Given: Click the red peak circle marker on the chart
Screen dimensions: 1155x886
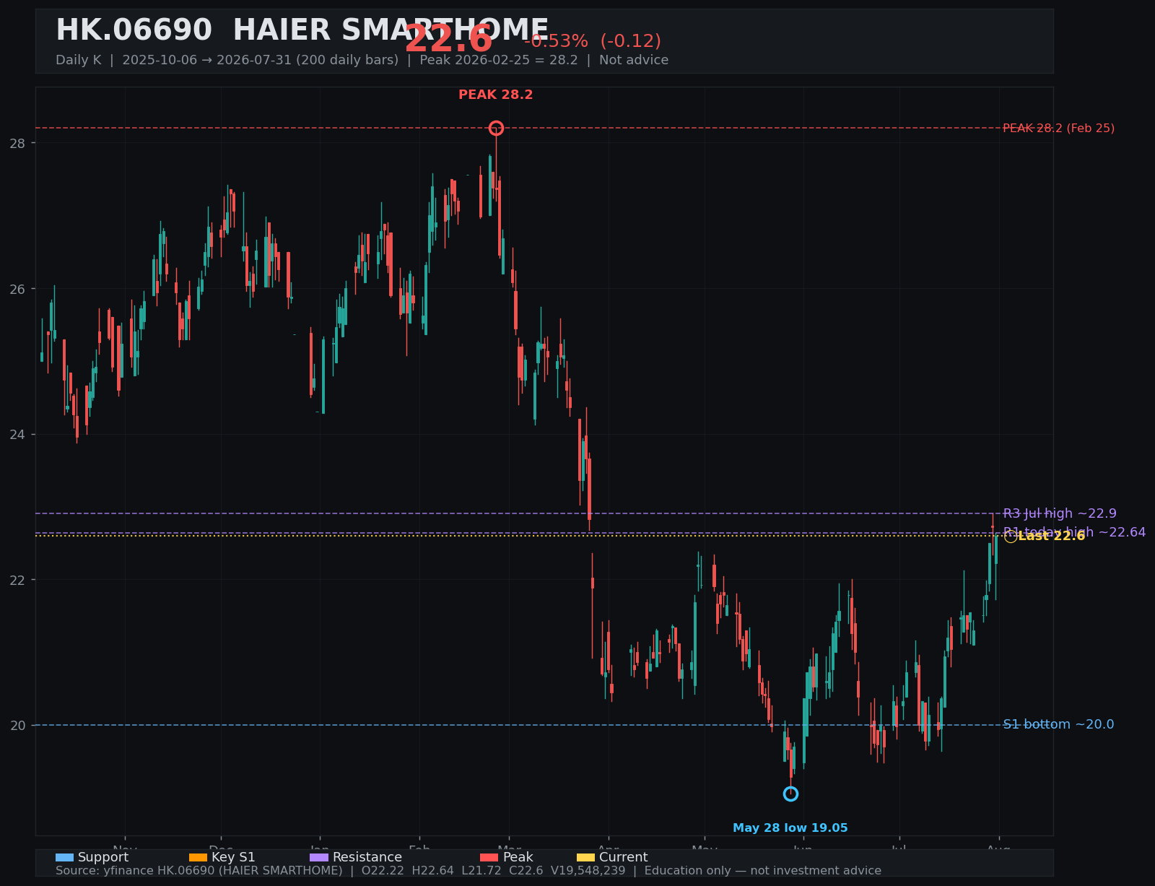Looking at the screenshot, I should tap(496, 129).
